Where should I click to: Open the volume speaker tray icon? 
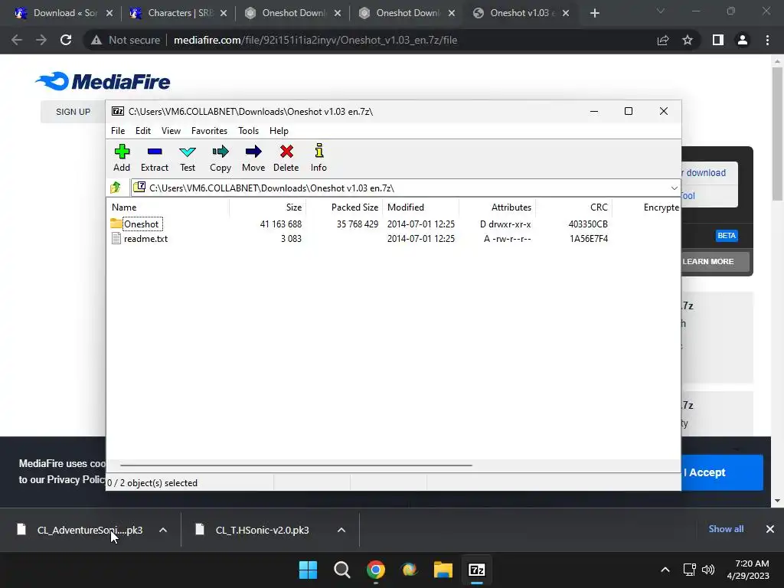[x=708, y=570]
